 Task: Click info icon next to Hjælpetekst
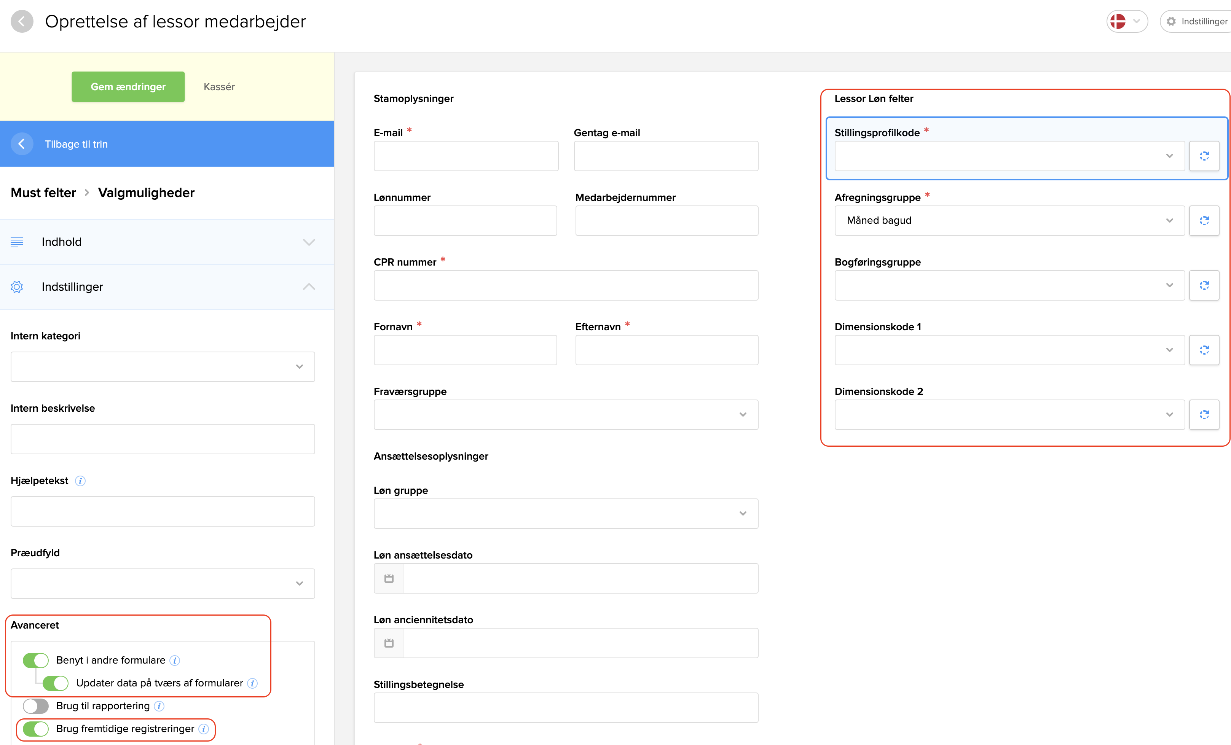click(80, 481)
